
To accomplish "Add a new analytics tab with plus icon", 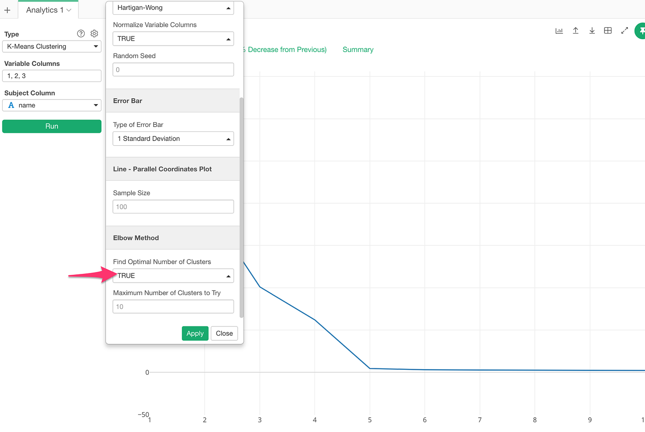I will [8, 10].
